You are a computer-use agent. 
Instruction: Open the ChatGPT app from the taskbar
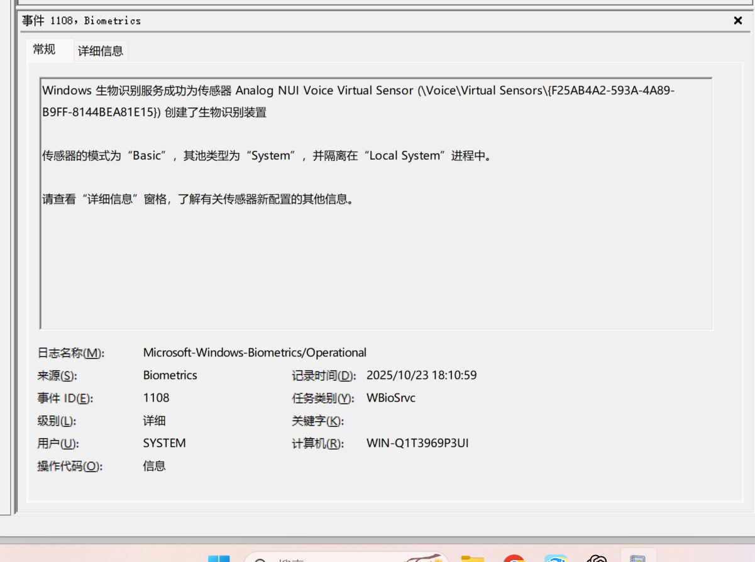point(596,559)
